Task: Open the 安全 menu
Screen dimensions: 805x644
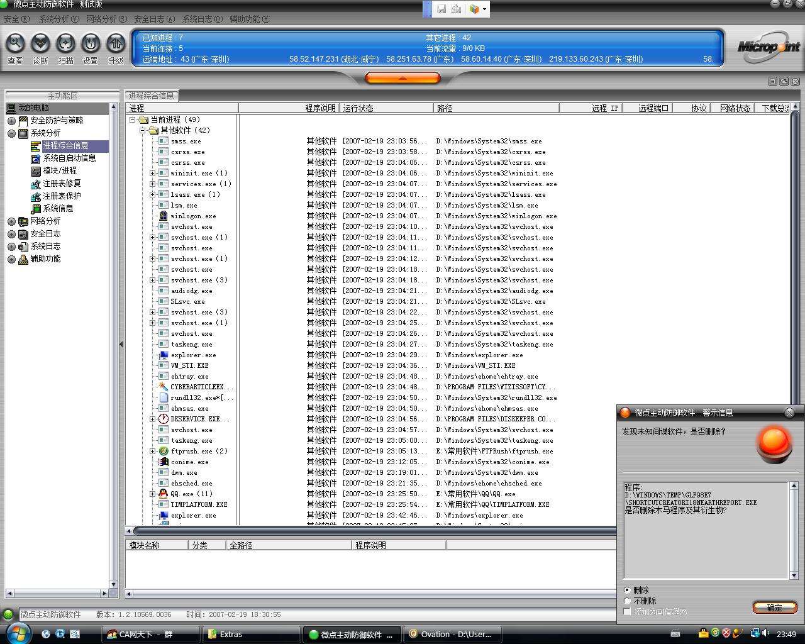Action: [16, 19]
